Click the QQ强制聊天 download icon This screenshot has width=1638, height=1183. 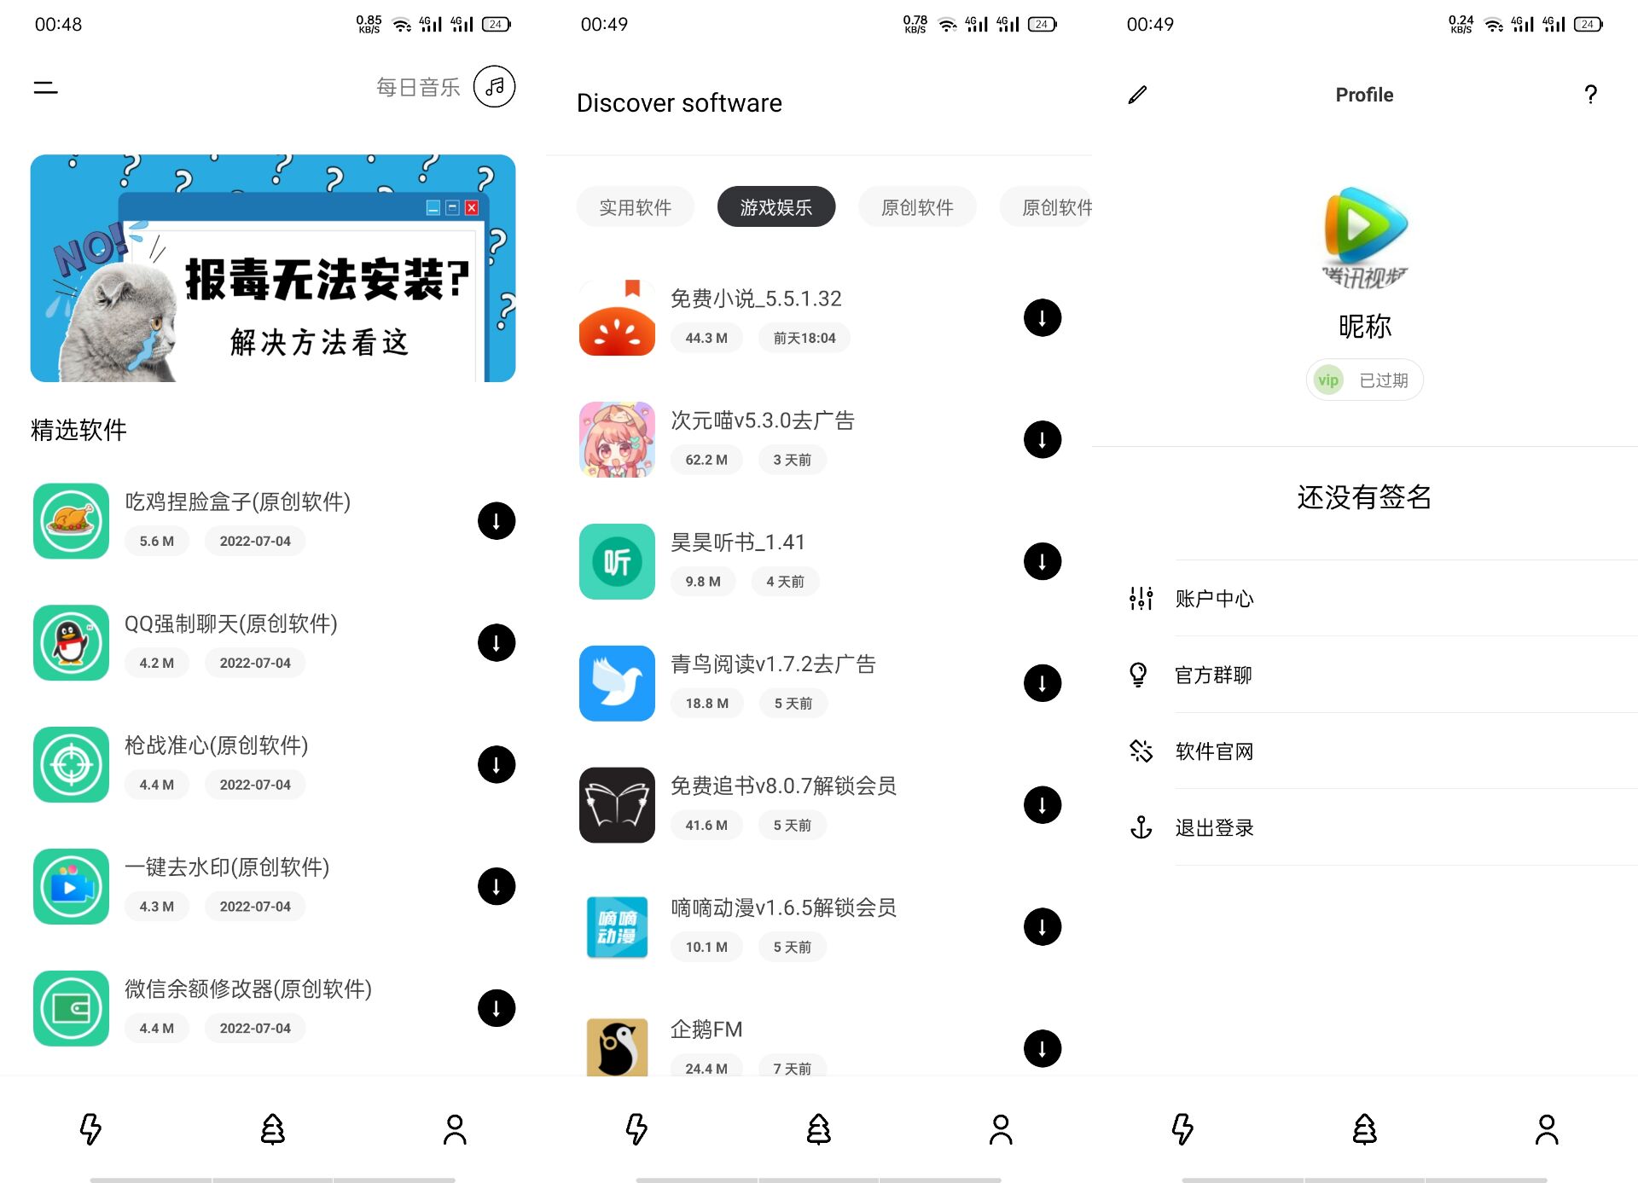click(497, 641)
